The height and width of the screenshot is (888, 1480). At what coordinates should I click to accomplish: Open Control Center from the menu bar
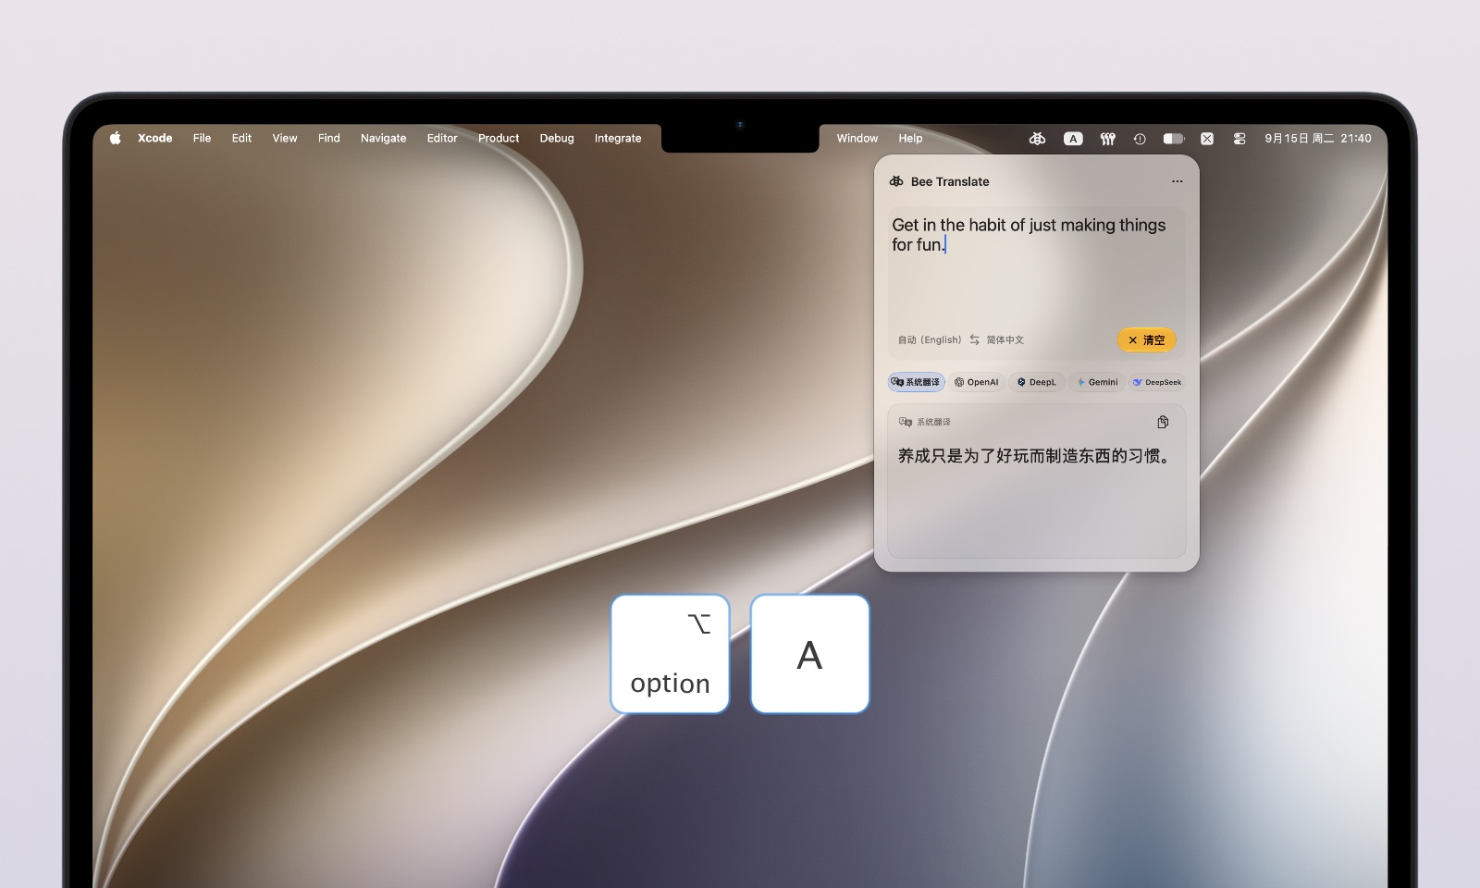coord(1239,139)
